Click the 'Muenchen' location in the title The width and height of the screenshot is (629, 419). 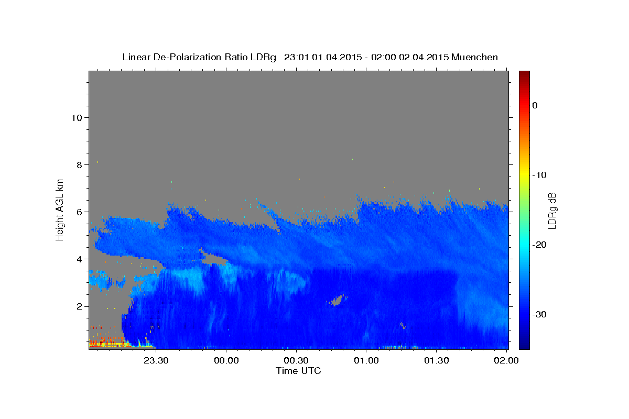[475, 57]
